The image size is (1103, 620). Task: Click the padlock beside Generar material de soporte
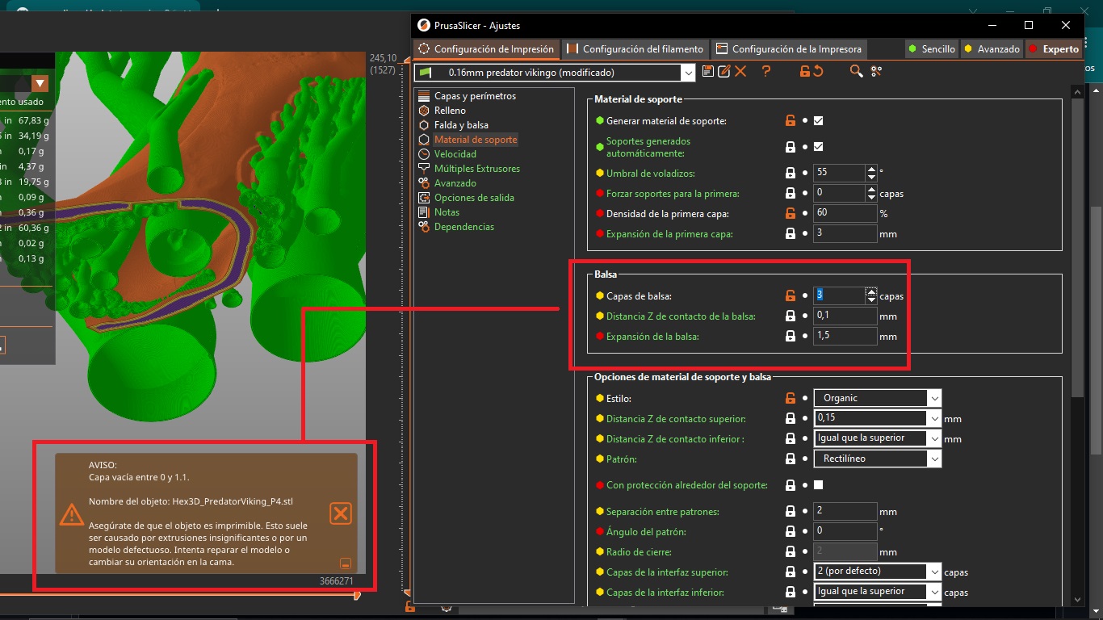pyautogui.click(x=791, y=121)
